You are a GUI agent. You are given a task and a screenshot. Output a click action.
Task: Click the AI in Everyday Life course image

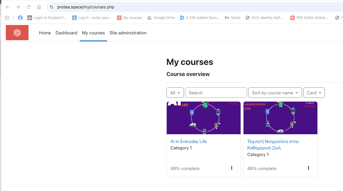point(203,118)
